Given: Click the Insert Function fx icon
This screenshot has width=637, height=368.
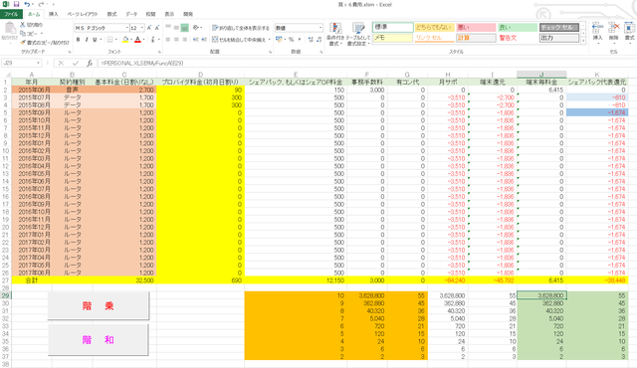Looking at the screenshot, I should point(90,64).
